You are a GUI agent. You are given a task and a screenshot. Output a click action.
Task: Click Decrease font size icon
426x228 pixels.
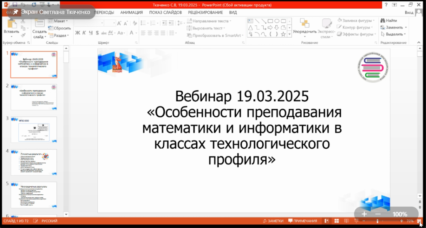click(x=126, y=23)
